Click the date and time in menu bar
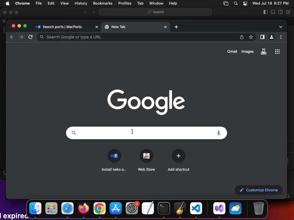 270,3
